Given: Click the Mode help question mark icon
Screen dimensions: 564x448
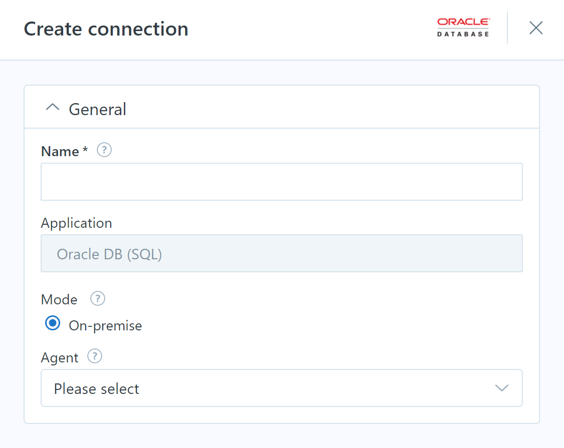Looking at the screenshot, I should point(97,299).
